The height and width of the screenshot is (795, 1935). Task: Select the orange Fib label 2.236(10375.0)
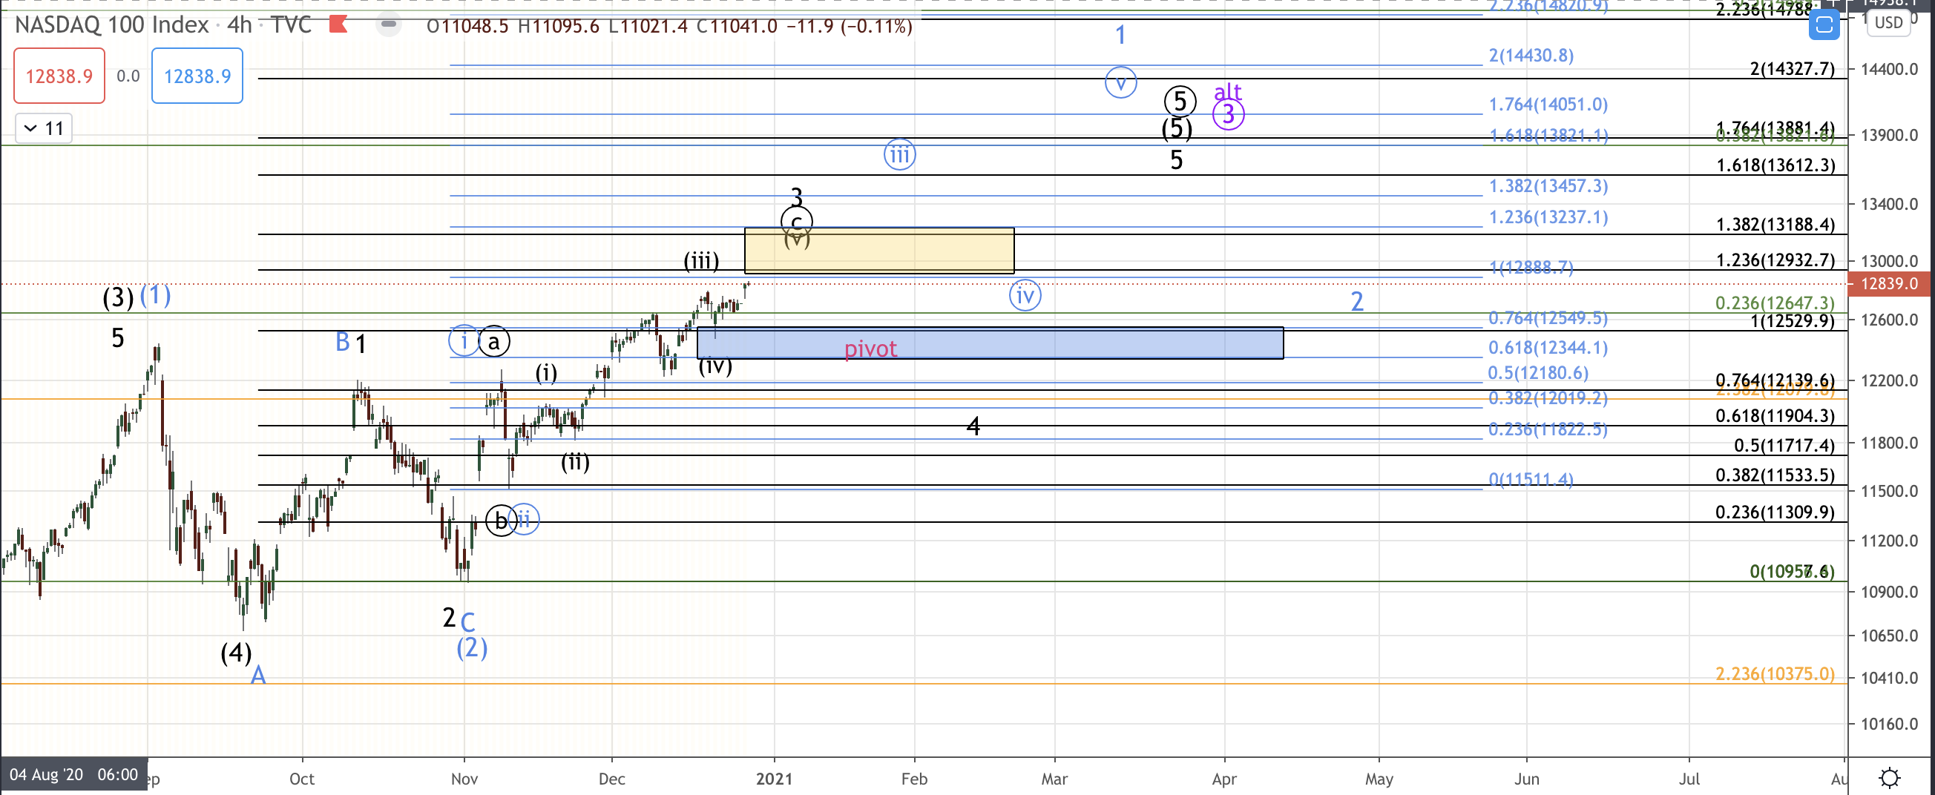[1775, 674]
